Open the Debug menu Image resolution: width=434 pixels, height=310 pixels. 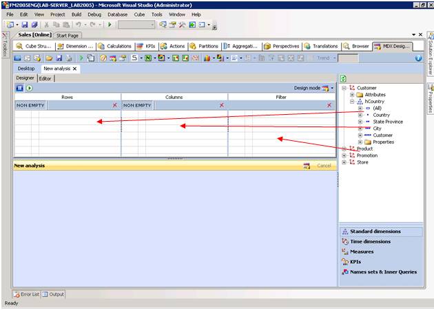94,14
